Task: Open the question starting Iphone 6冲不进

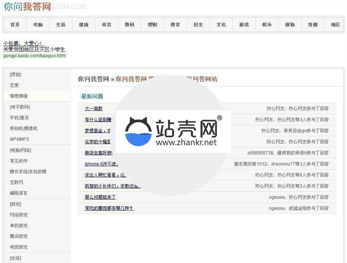Action: pyautogui.click(x=101, y=164)
